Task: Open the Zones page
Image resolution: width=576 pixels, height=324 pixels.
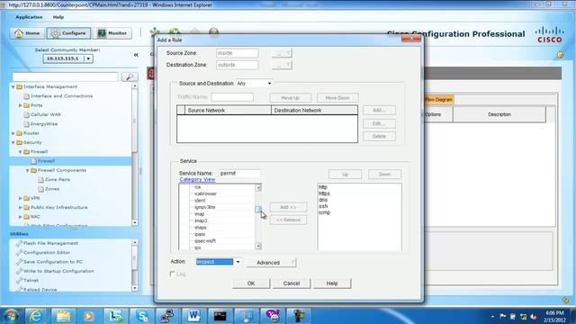Action: click(52, 189)
